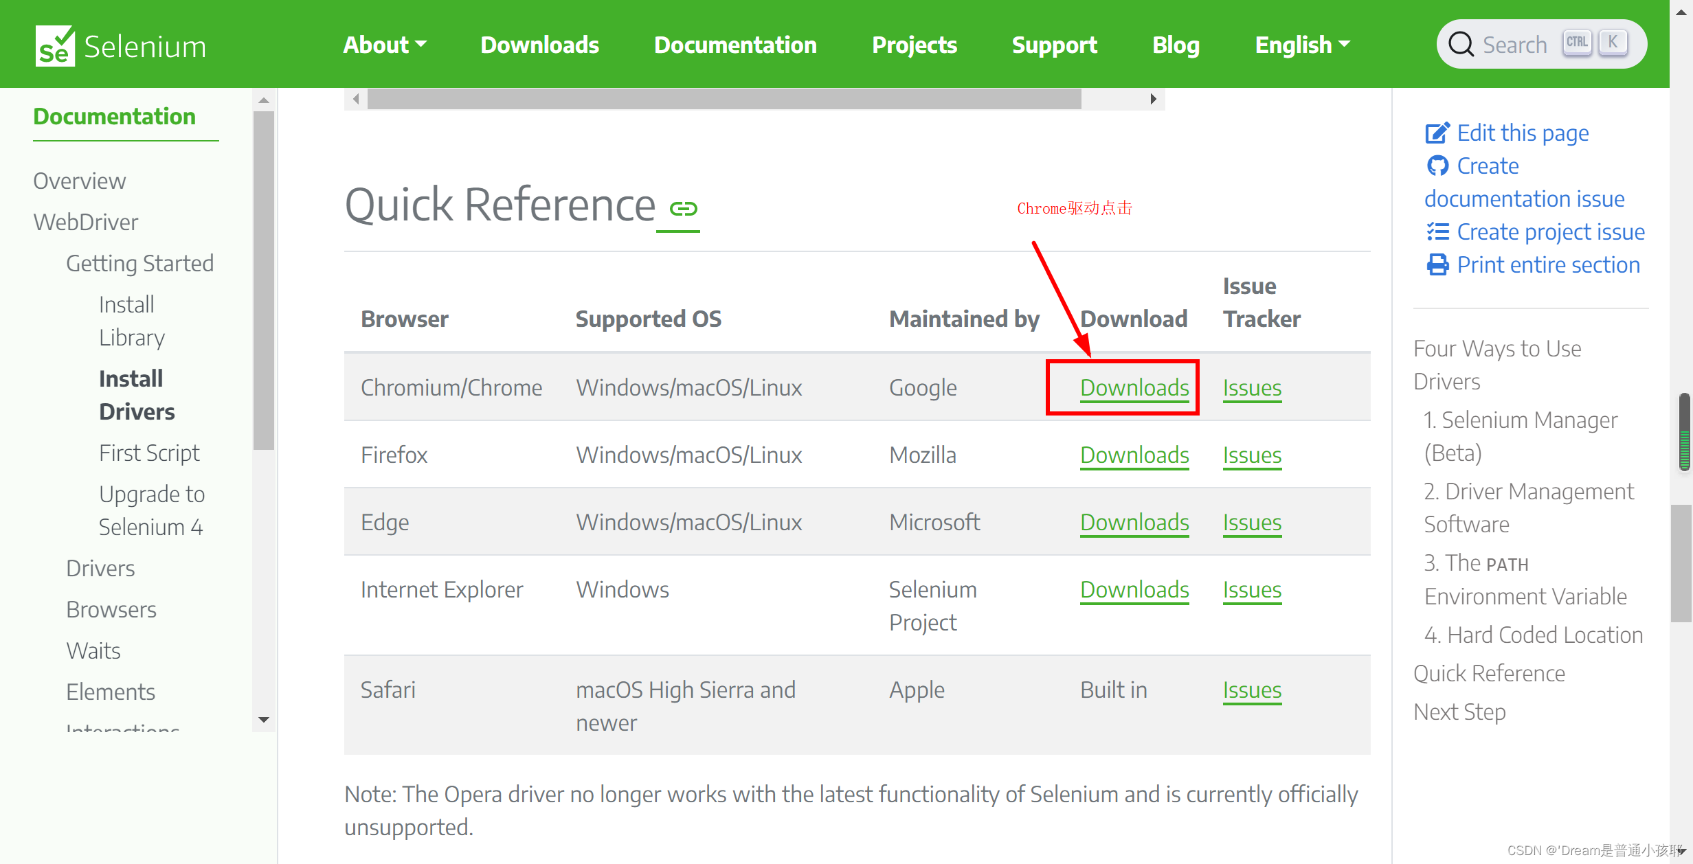Open Safari Issues link
Image resolution: width=1693 pixels, height=864 pixels.
[x=1252, y=690]
